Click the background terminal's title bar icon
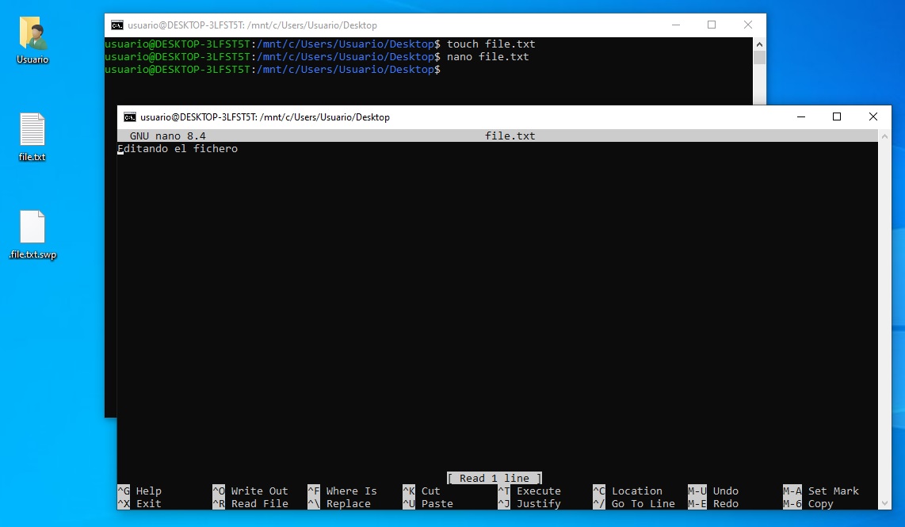Viewport: 905px width, 527px height. 117,25
